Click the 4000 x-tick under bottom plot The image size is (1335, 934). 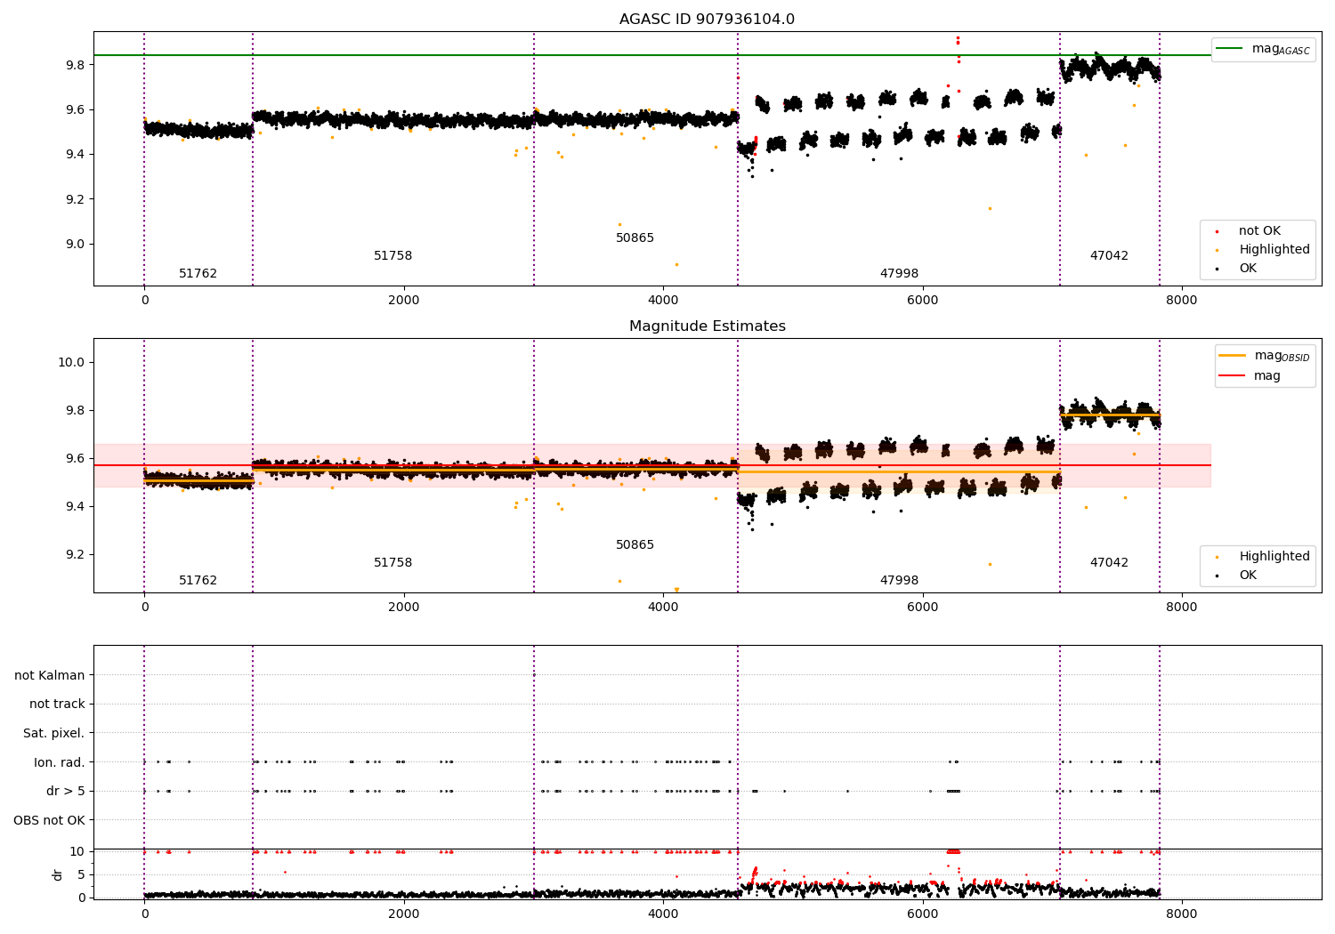(663, 914)
